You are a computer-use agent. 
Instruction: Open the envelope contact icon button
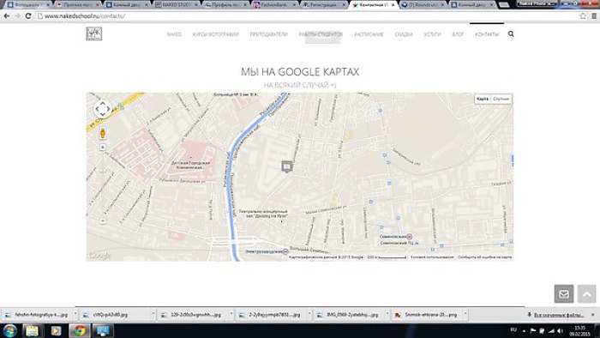click(564, 294)
